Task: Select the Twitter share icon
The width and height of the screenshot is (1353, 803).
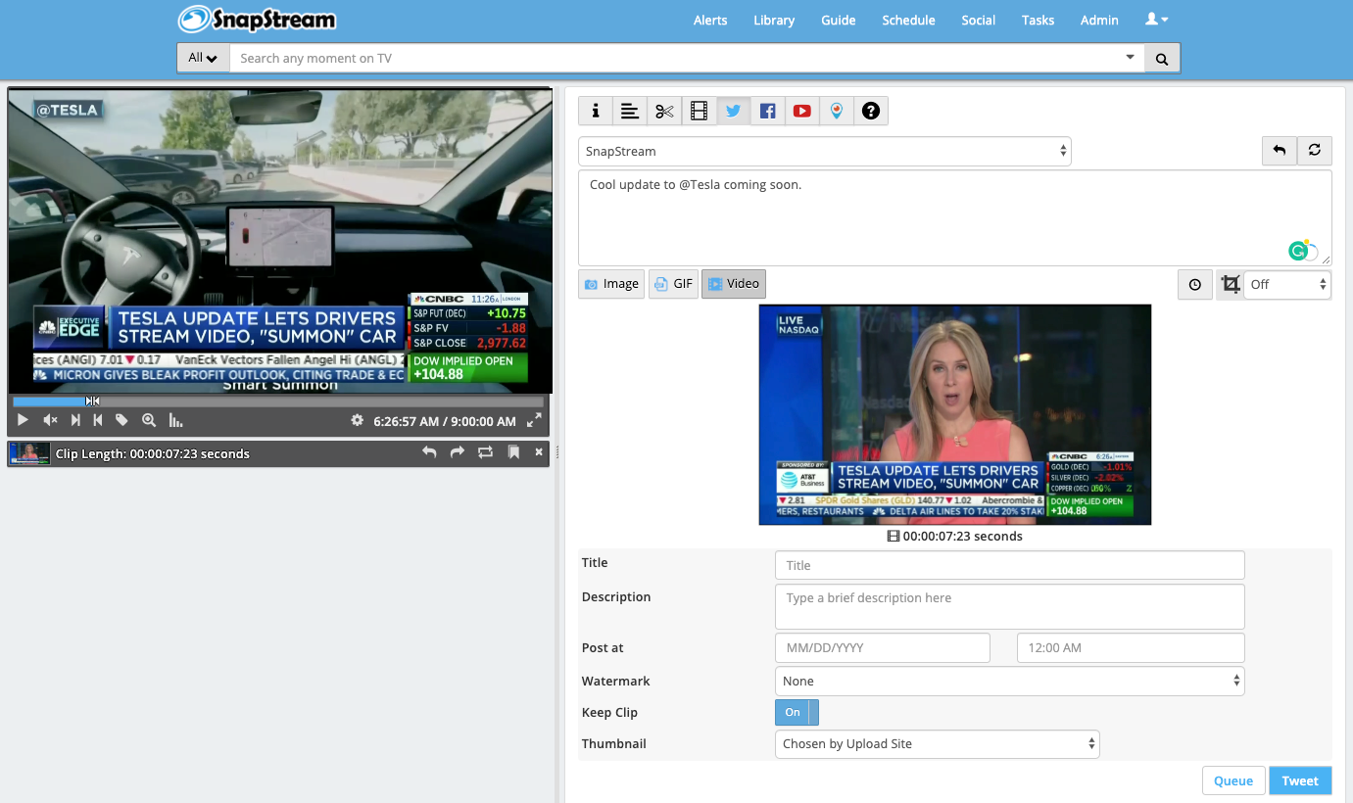Action: [733, 112]
